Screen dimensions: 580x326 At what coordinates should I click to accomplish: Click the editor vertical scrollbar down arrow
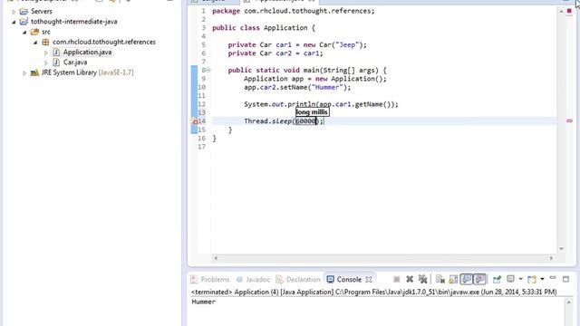(561, 249)
